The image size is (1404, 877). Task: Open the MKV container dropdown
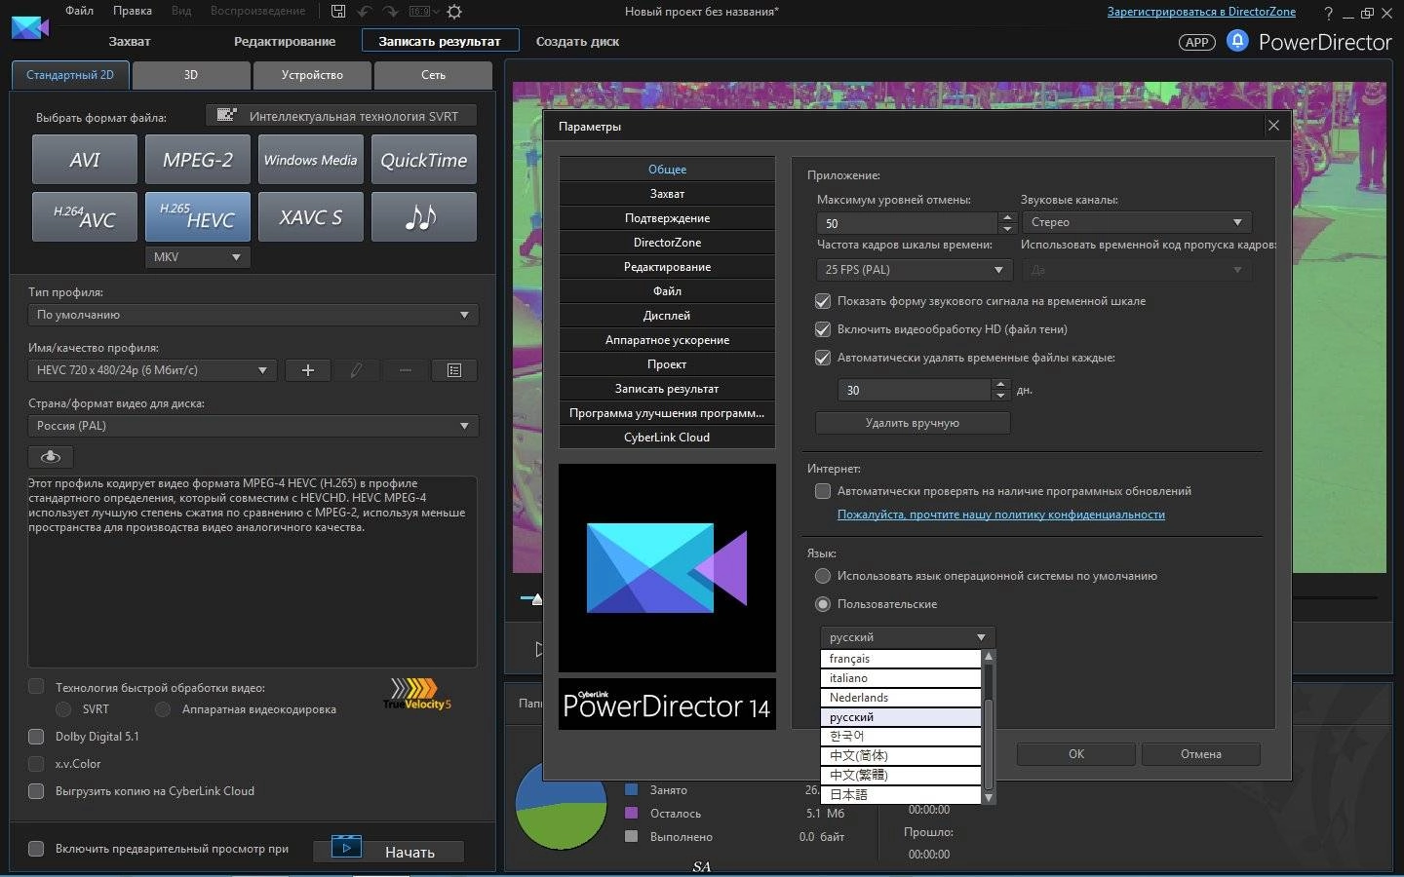[198, 257]
